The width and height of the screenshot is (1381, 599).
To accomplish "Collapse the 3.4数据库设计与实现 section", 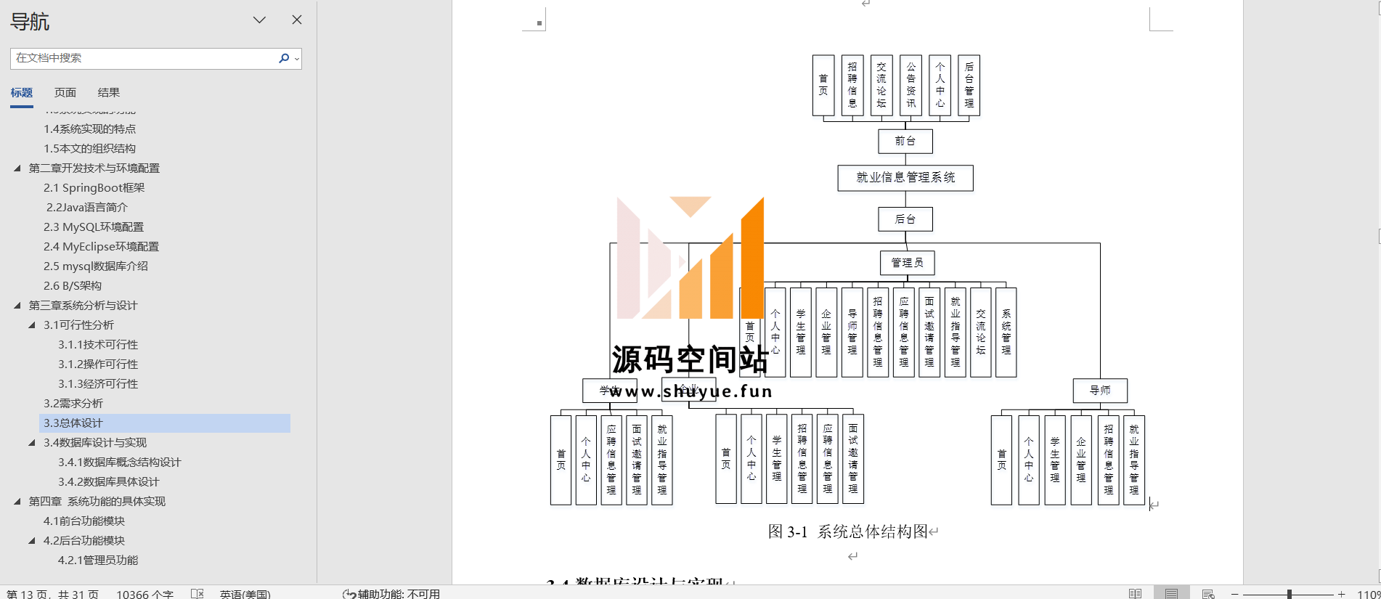I will click(32, 443).
